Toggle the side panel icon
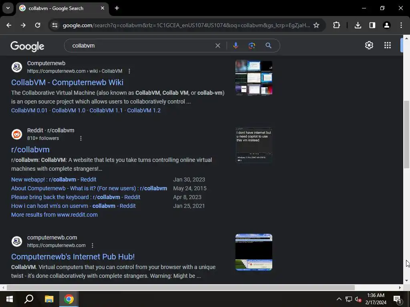 [x=372, y=25]
